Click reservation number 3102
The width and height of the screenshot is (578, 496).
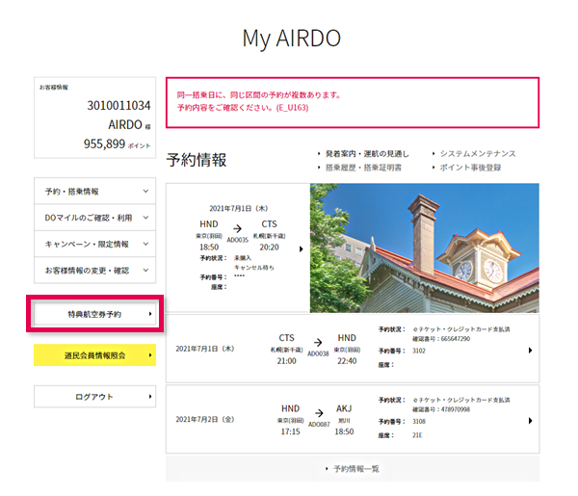419,351
